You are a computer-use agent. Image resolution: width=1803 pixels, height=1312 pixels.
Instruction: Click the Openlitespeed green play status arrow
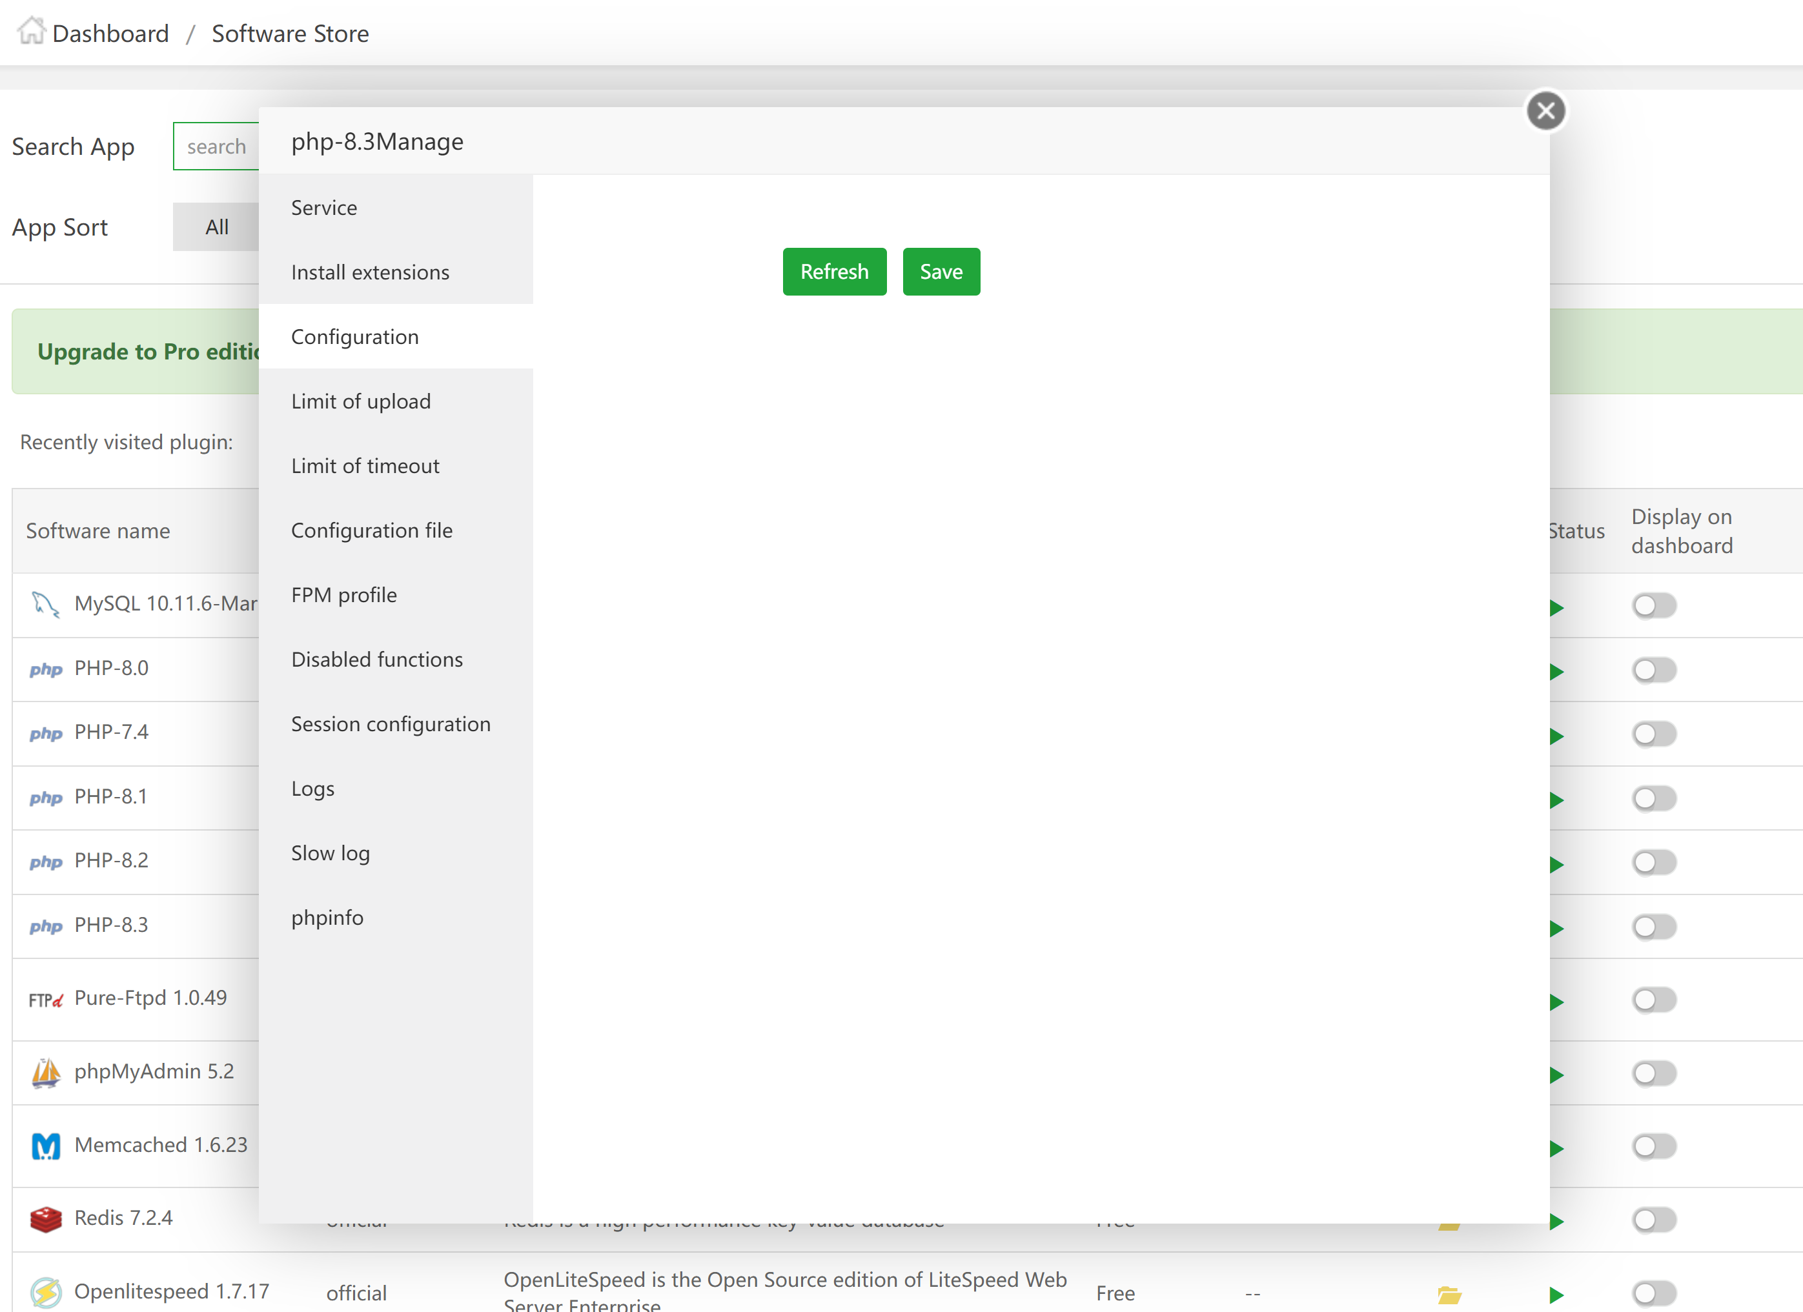point(1556,1295)
